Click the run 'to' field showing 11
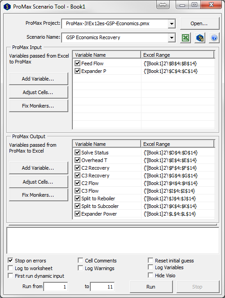This screenshot has width=225, height=298. click(102, 287)
